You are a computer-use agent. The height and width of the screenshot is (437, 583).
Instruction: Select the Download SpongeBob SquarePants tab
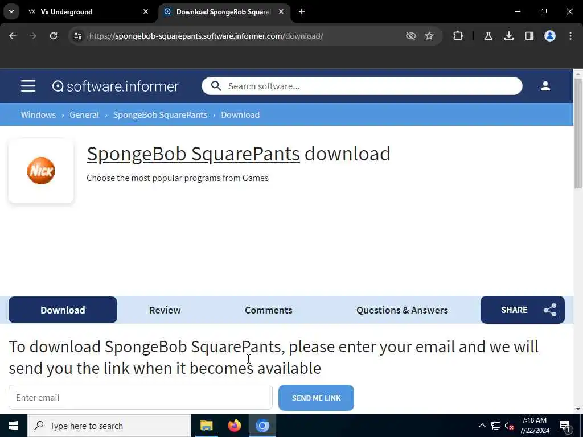coord(223,11)
